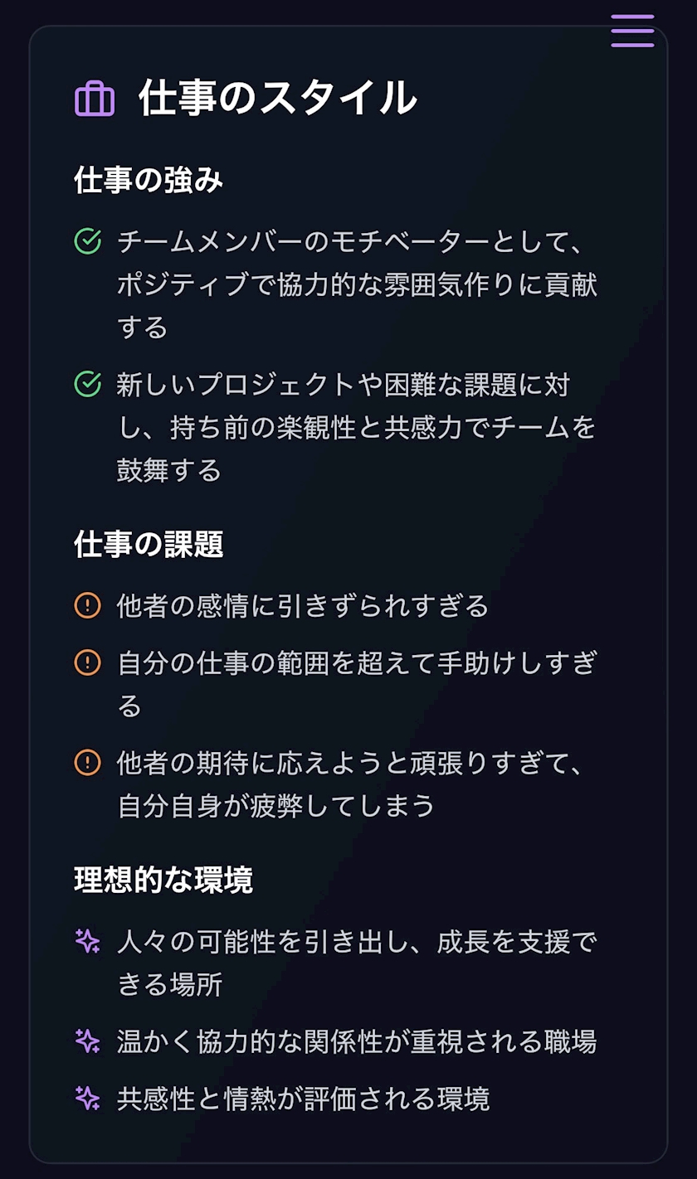This screenshot has height=1179, width=697.
Task: Click the sparkle icon beside 共感性と情熱
Action: point(87,1098)
